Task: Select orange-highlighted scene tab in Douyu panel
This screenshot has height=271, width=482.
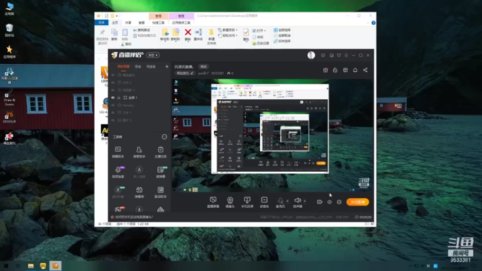Action: [x=124, y=66]
